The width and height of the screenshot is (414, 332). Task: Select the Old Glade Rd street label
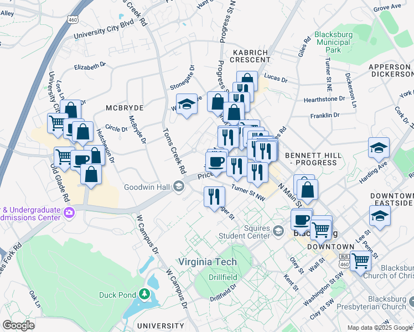[60, 183]
